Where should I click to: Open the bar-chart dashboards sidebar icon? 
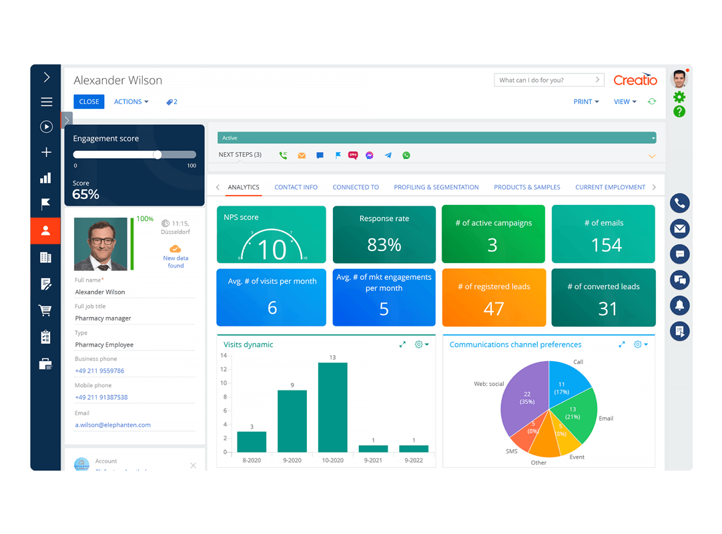pyautogui.click(x=45, y=178)
